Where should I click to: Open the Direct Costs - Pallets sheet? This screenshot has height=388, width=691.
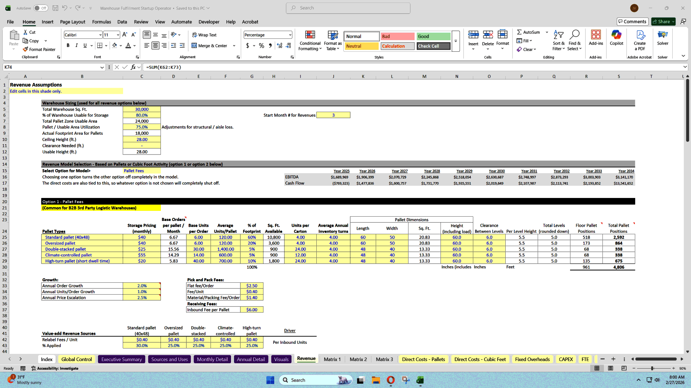[424, 359]
